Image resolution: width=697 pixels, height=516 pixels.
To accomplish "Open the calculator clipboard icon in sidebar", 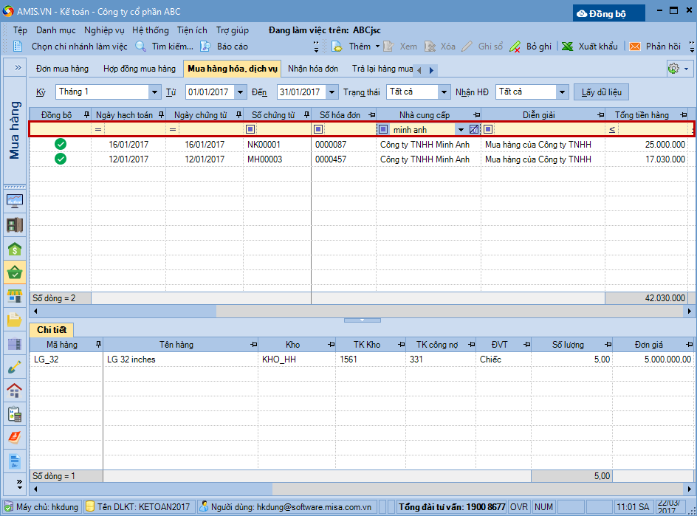I will [x=15, y=414].
